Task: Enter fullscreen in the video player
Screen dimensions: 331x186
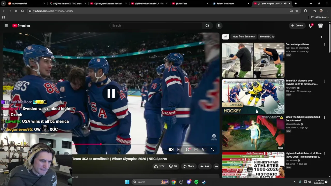Action: 213,150
